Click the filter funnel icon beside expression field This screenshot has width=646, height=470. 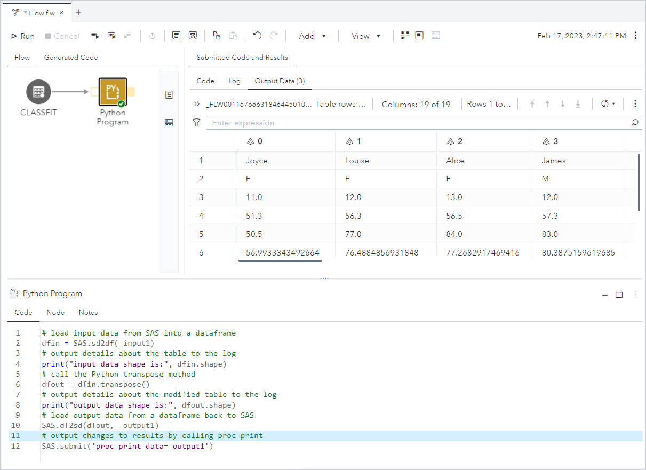[196, 123]
